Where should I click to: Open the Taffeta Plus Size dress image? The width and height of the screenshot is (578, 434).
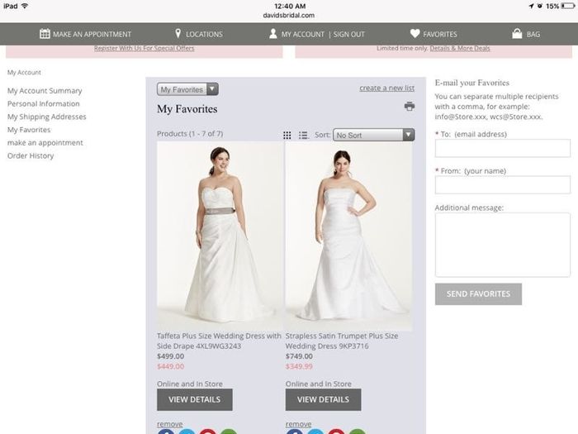click(x=220, y=236)
